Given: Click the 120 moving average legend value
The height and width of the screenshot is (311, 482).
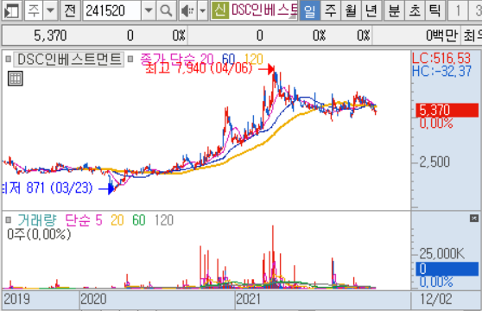Looking at the screenshot, I should click(254, 59).
